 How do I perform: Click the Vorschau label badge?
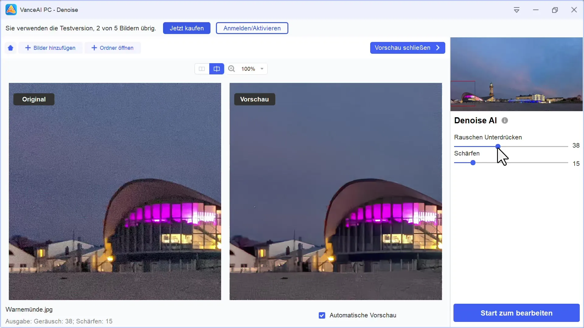click(x=255, y=99)
